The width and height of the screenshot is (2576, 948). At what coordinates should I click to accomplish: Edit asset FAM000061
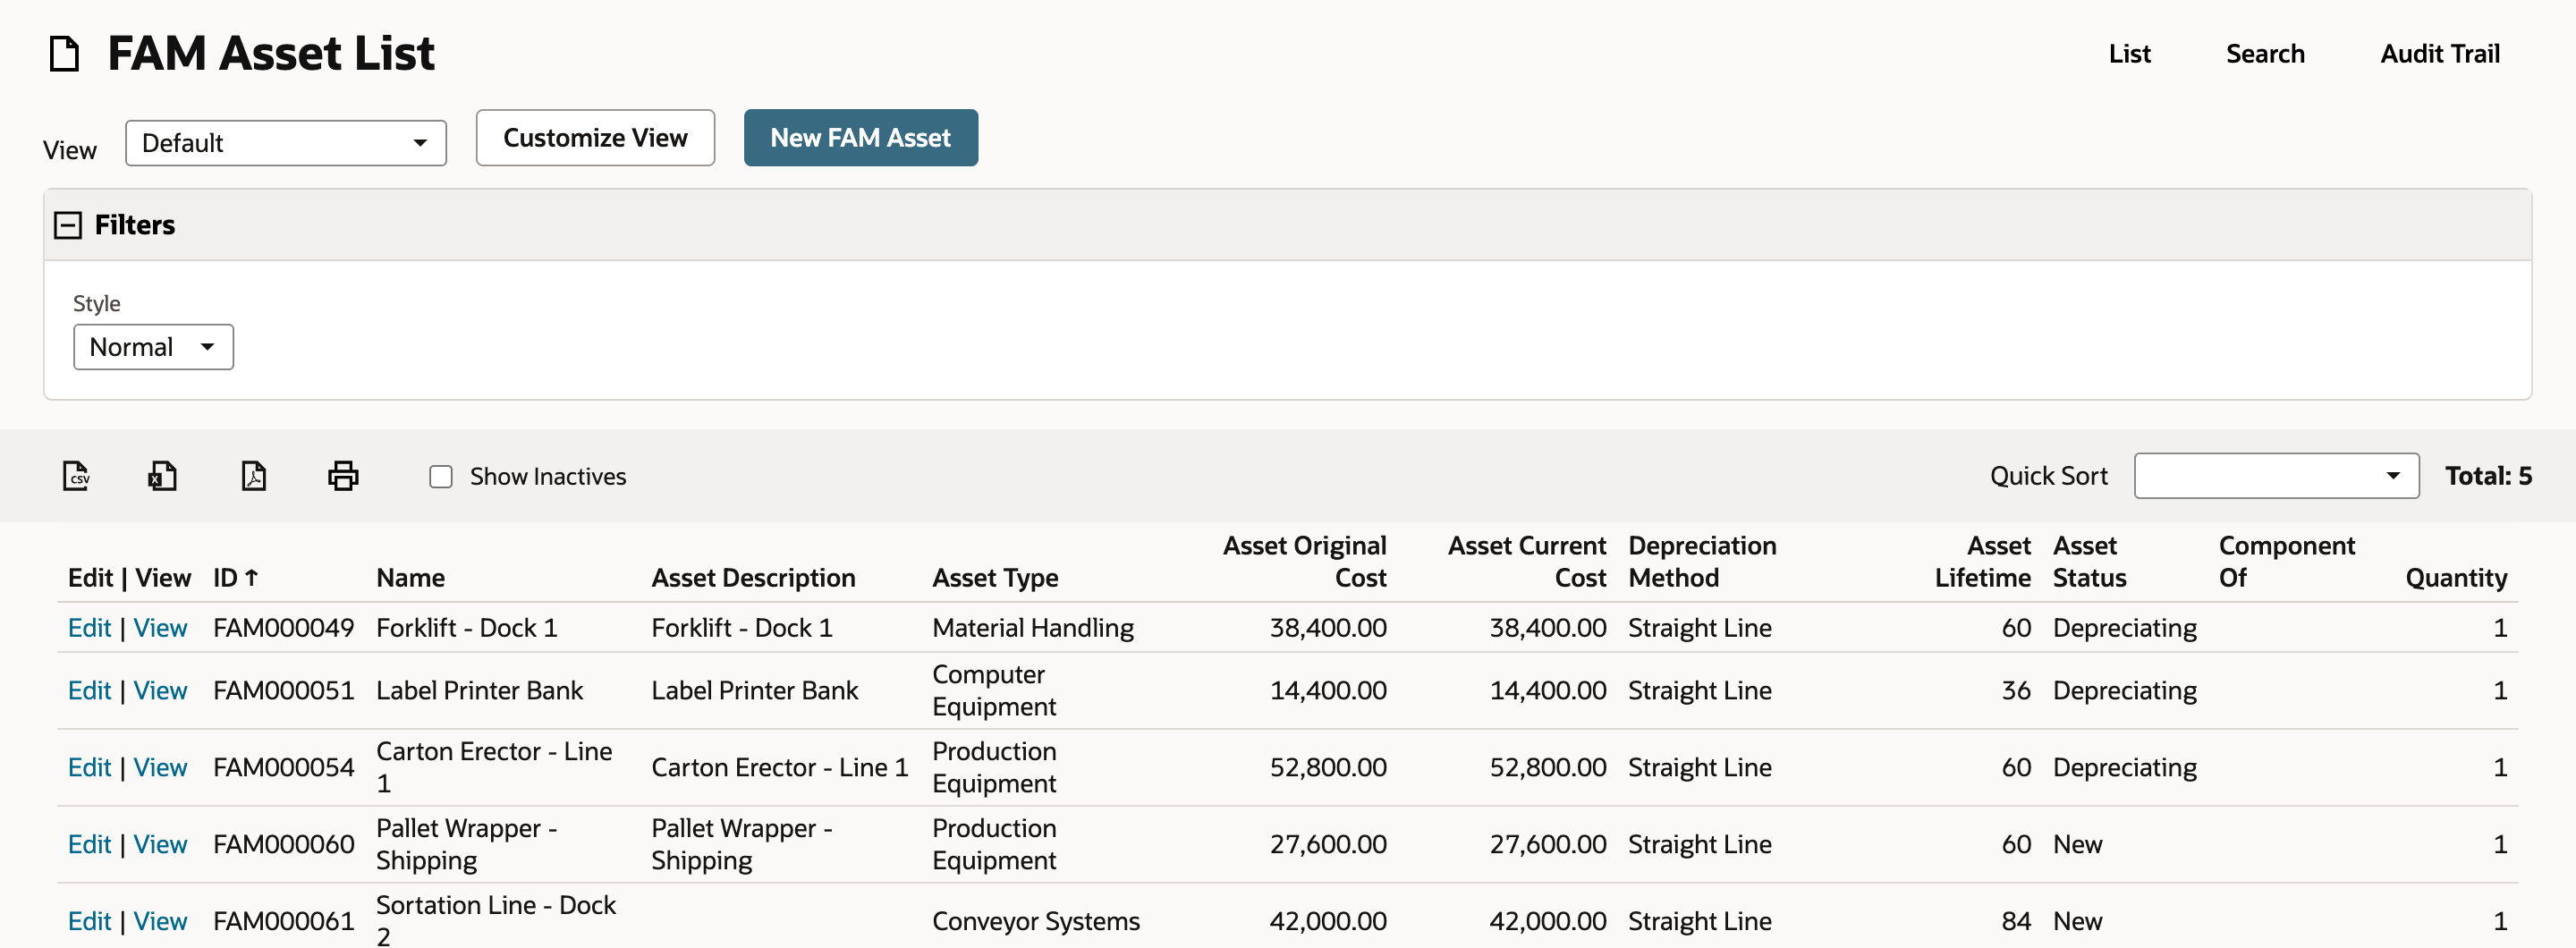pyautogui.click(x=89, y=922)
